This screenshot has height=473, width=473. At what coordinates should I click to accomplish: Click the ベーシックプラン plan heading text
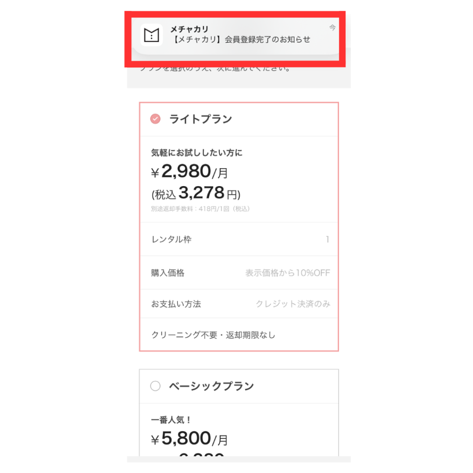[x=211, y=386]
